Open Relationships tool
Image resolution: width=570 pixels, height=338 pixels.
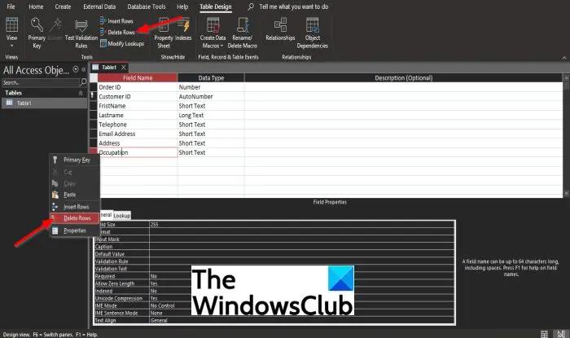coord(280,30)
